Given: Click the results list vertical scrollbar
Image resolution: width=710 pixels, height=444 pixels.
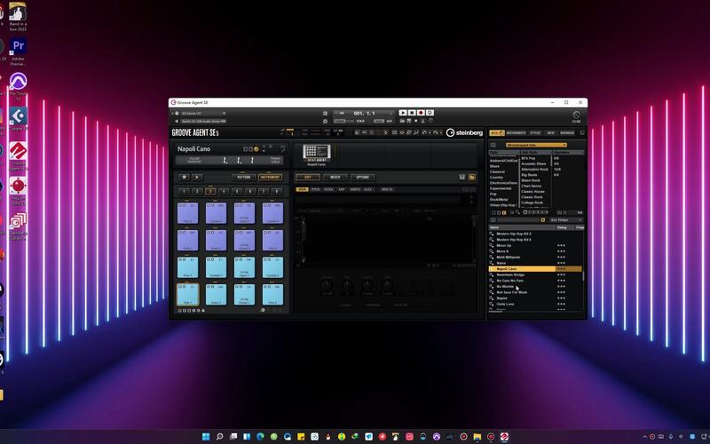Looking at the screenshot, I should [583, 275].
